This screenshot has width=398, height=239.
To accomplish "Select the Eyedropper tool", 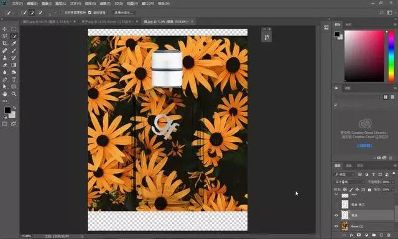I will pos(14,44).
